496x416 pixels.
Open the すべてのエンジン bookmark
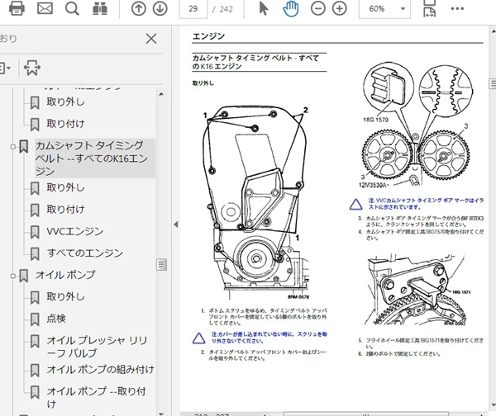click(x=85, y=253)
